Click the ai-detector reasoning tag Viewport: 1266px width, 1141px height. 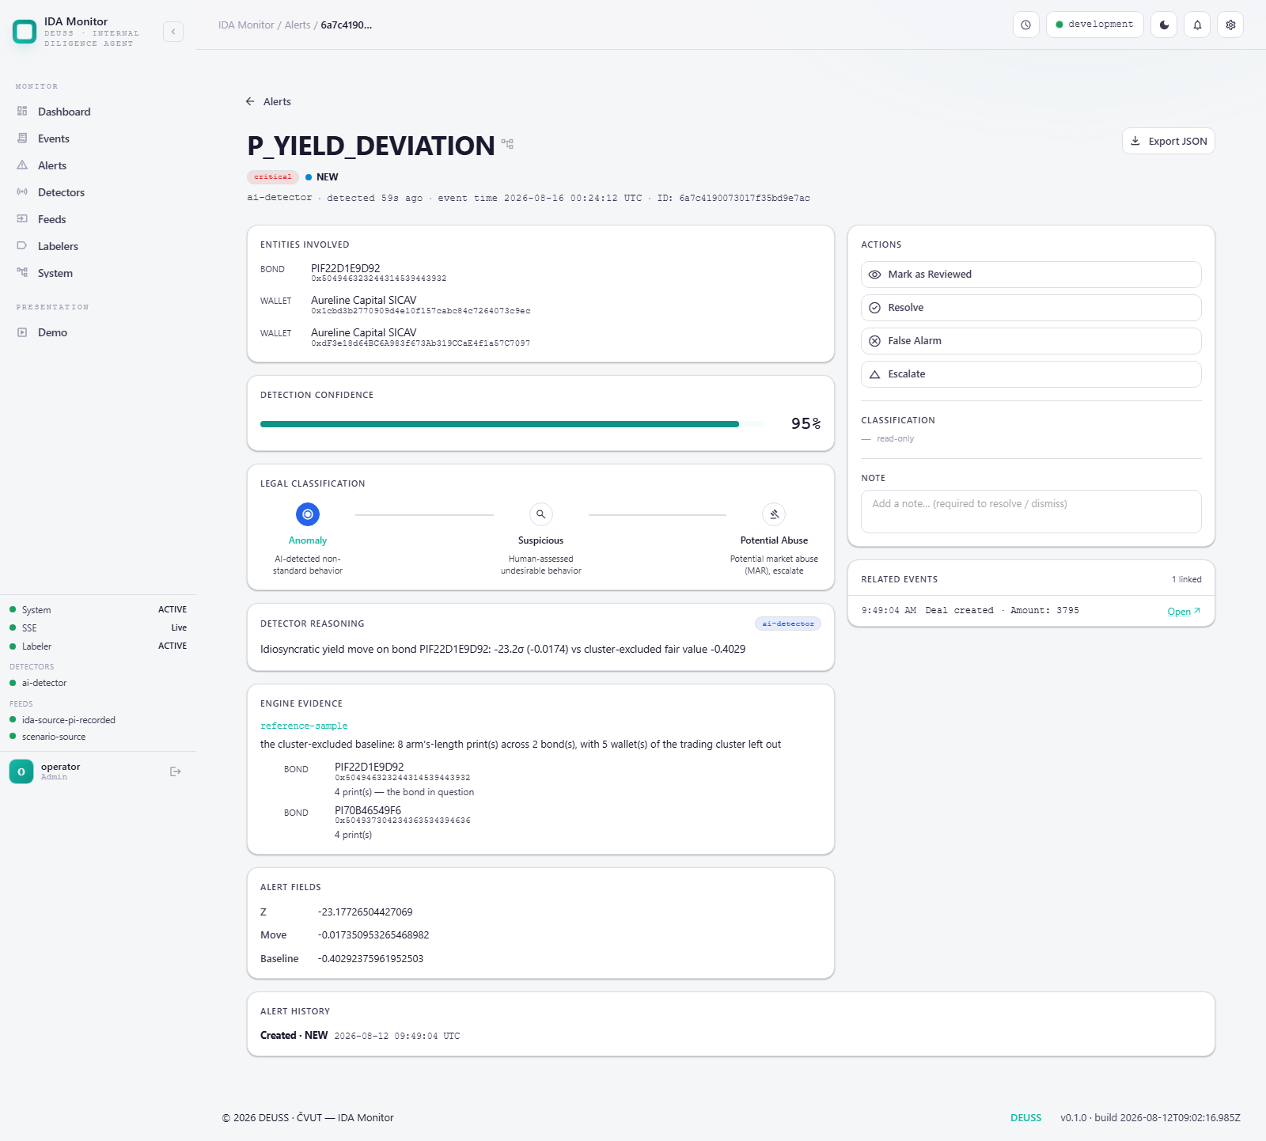tap(788, 624)
